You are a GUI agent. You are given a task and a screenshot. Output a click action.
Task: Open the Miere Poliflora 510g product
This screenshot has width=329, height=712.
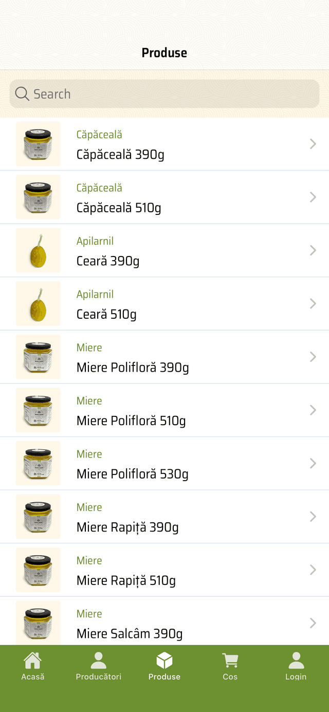(x=131, y=421)
